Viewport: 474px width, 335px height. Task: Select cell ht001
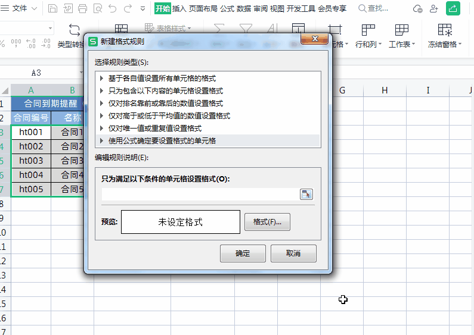click(x=31, y=132)
